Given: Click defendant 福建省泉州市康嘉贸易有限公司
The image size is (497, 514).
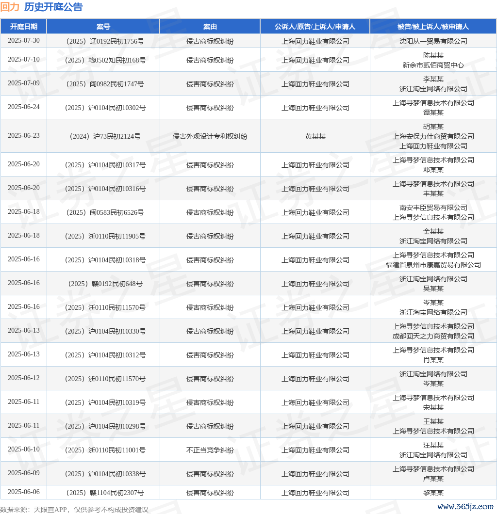Looking at the screenshot, I should pos(433,265).
